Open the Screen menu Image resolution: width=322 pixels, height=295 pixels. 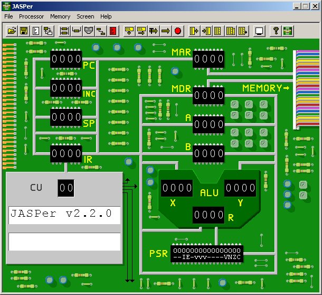point(86,16)
